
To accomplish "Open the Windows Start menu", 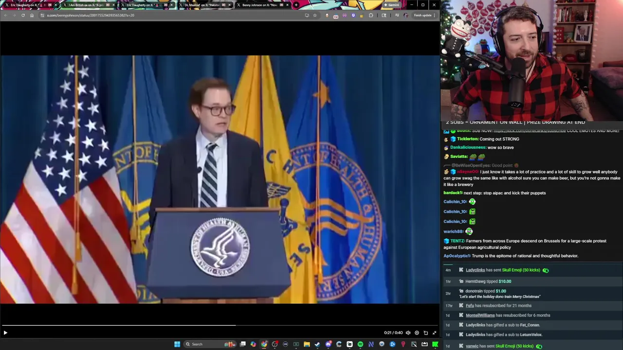I will [177, 344].
